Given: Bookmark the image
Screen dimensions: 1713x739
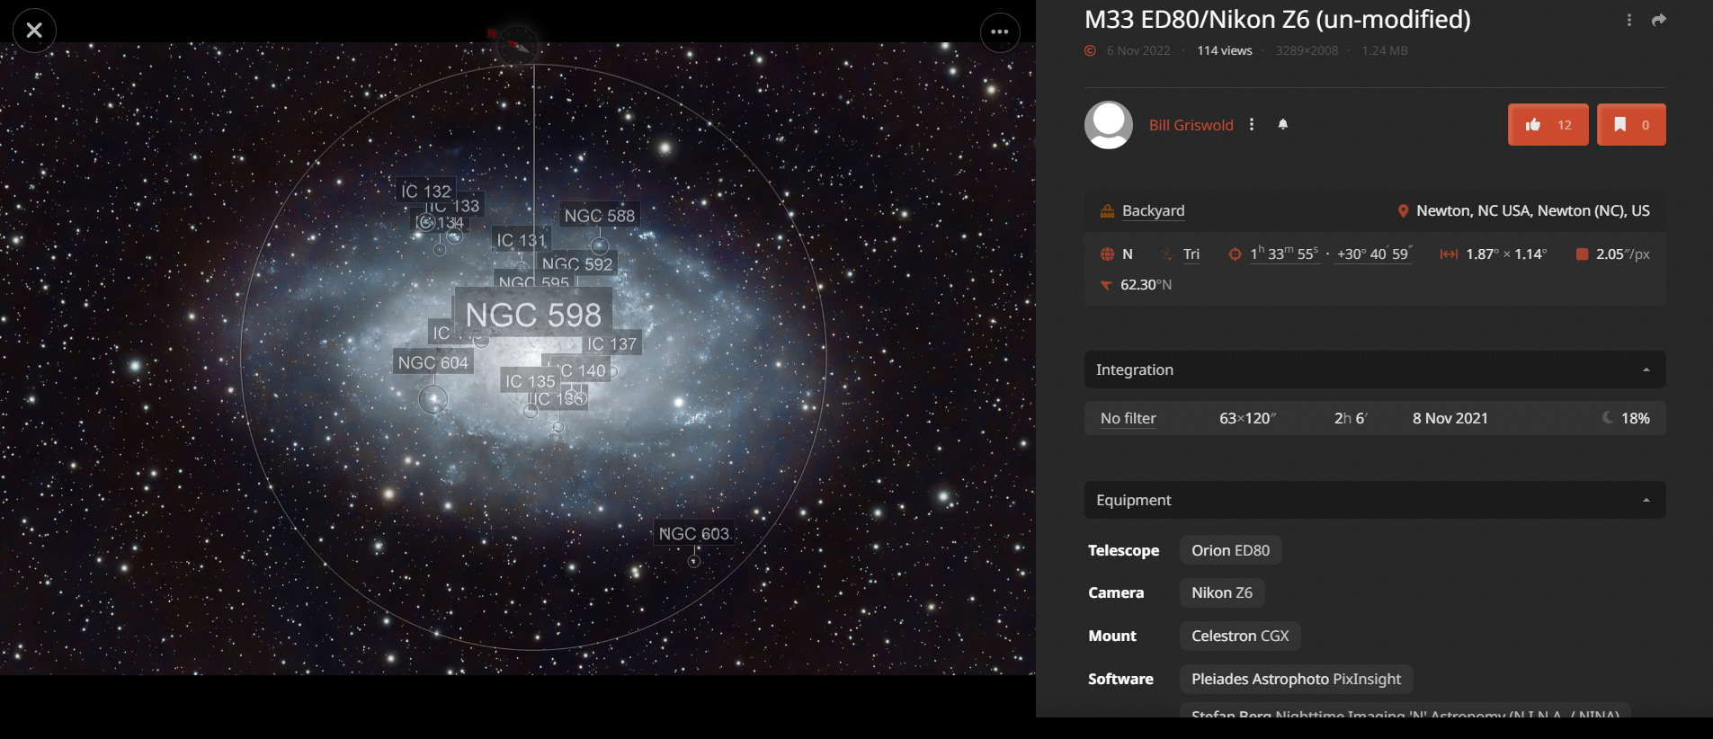Looking at the screenshot, I should pos(1631,125).
